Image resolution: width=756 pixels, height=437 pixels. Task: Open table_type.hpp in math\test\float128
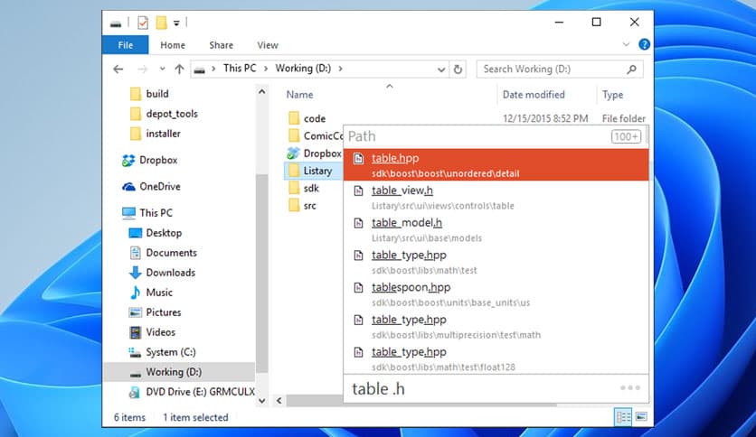pos(496,358)
